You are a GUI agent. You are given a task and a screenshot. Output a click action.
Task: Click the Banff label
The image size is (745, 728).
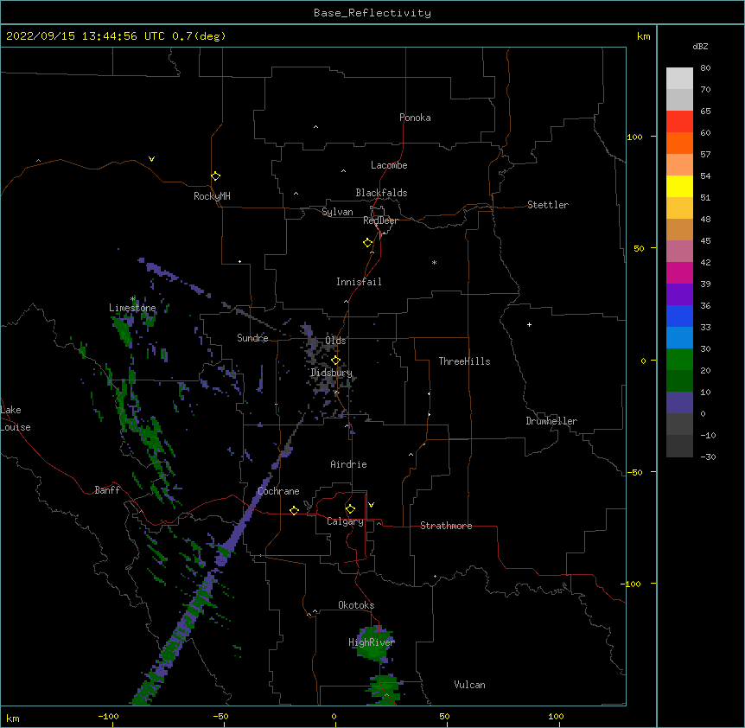coord(107,490)
